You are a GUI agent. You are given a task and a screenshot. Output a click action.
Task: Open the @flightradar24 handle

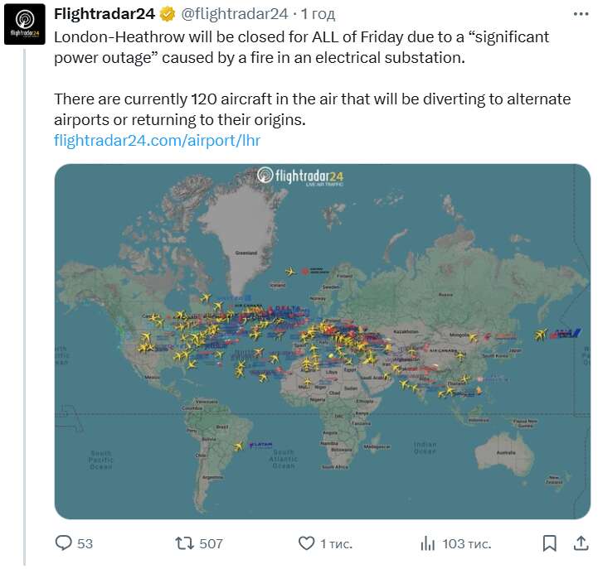pyautogui.click(x=235, y=14)
